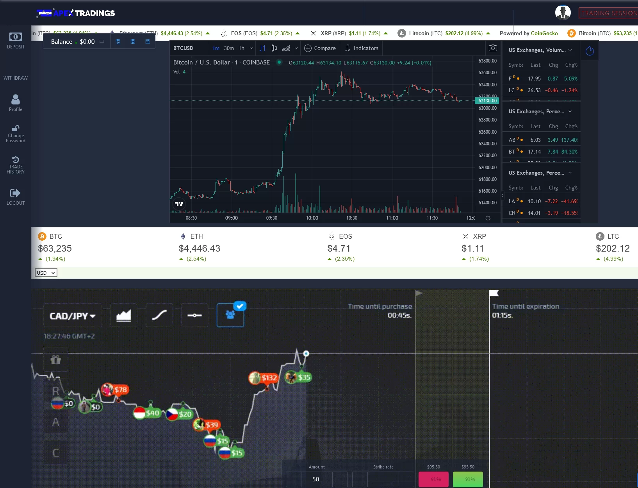Click the $78 trader marker

(x=115, y=390)
